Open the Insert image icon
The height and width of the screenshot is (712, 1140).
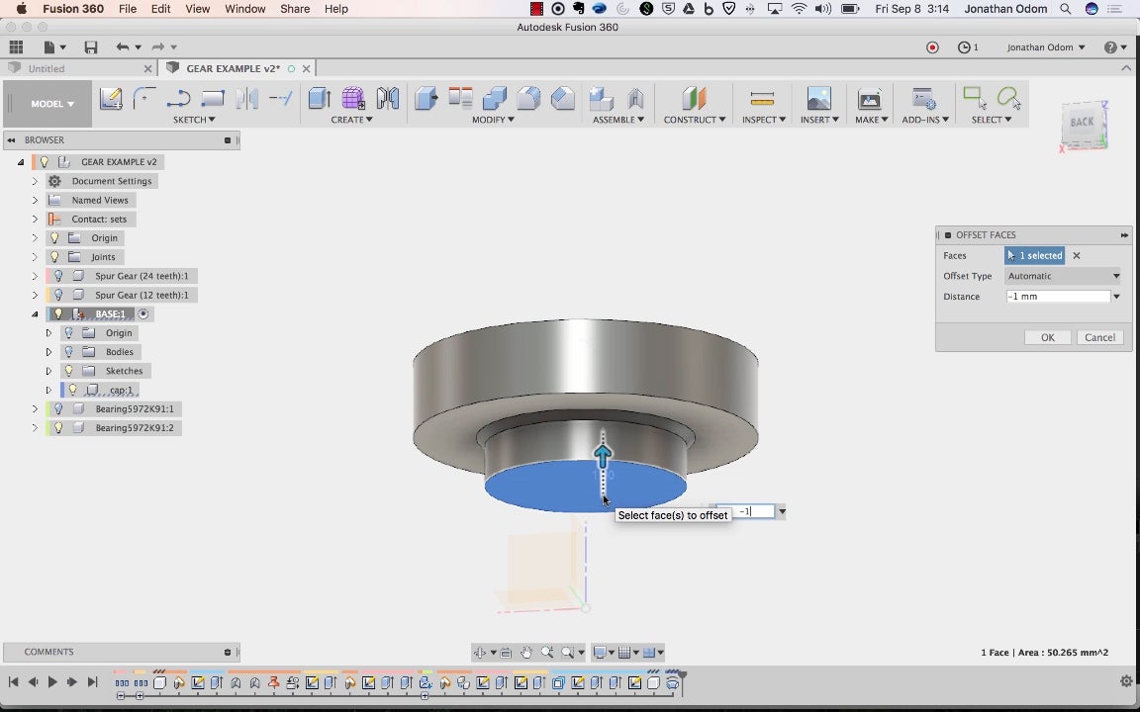[x=818, y=98]
